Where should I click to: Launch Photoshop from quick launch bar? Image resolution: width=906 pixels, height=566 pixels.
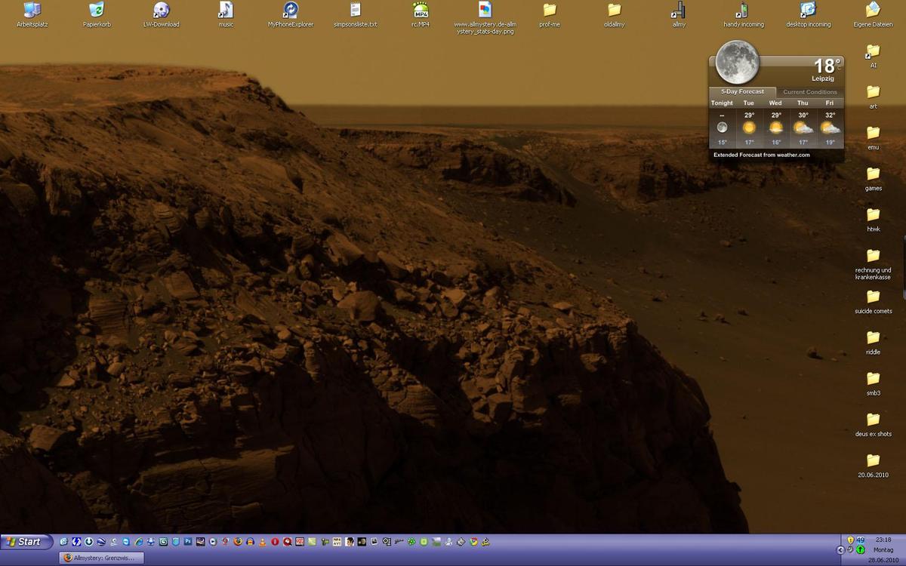(x=188, y=542)
